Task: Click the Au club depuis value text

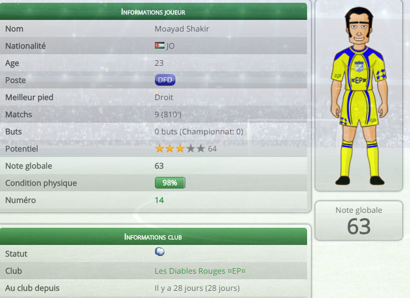Action: point(197,288)
